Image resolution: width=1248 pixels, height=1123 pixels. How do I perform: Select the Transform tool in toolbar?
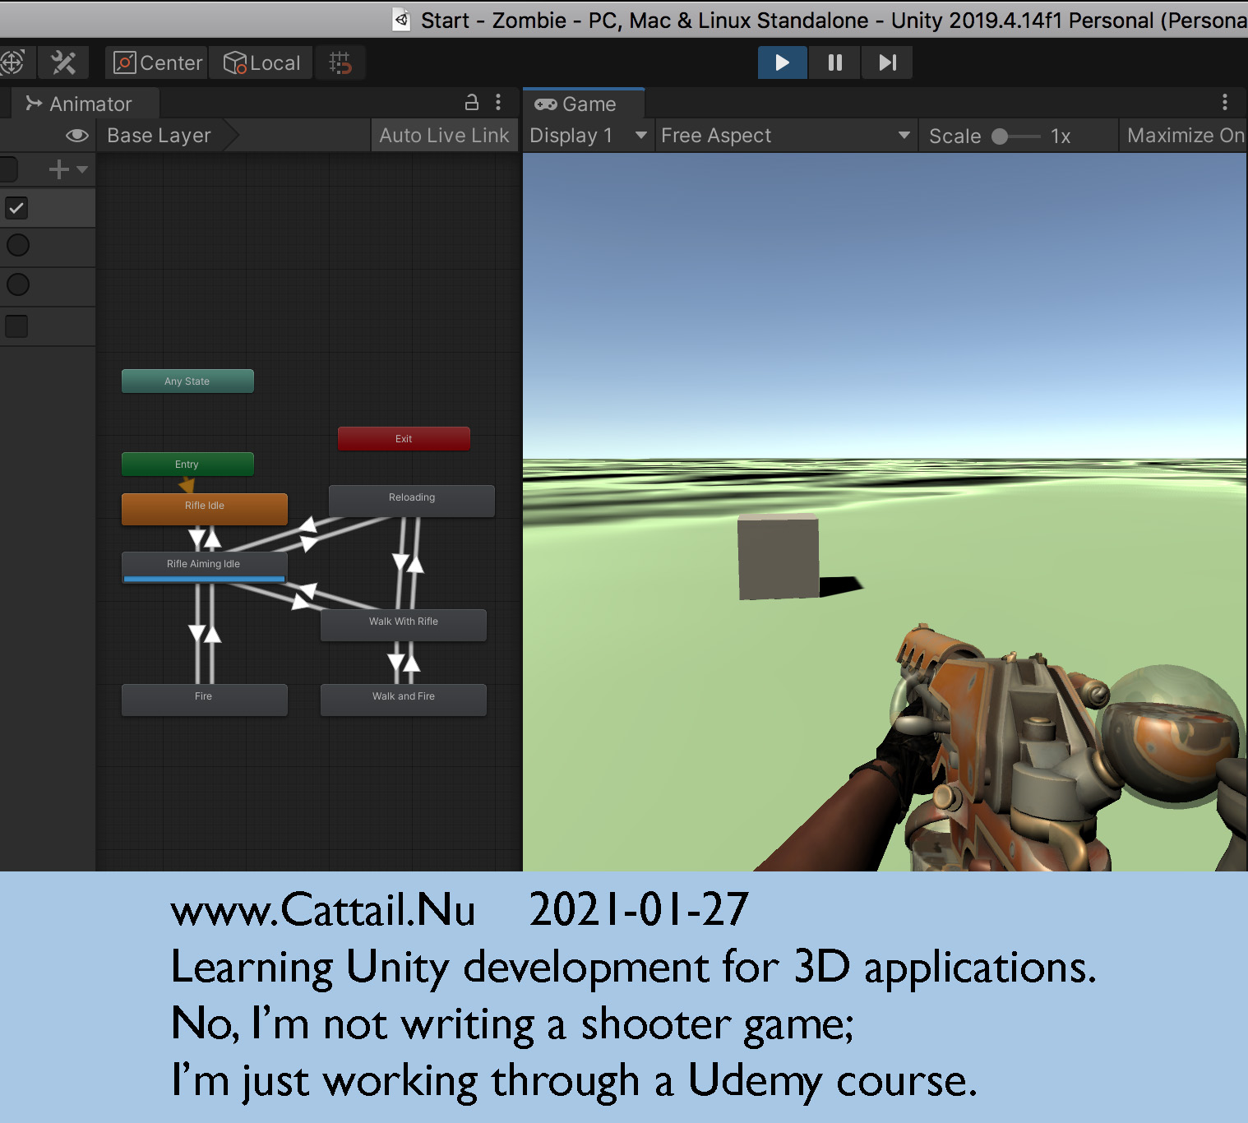[x=13, y=62]
